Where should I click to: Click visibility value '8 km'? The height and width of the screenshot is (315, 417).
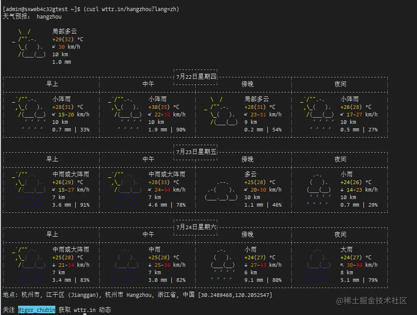tap(347, 273)
